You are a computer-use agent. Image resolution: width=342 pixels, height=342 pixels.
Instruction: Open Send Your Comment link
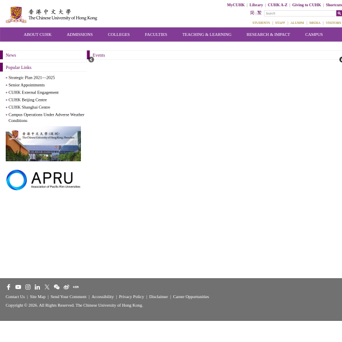(68, 296)
